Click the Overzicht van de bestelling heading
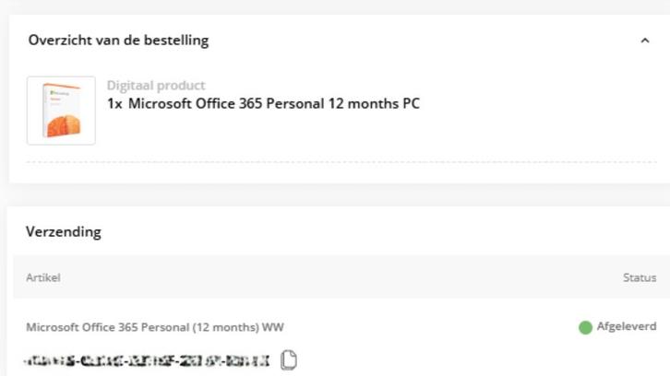670x376 pixels. 118,41
